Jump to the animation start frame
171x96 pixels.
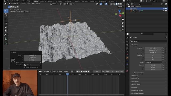(x=77, y=71)
